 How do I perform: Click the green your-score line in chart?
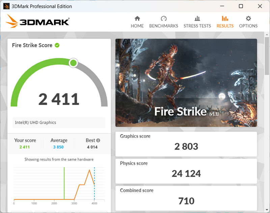tap(64, 183)
